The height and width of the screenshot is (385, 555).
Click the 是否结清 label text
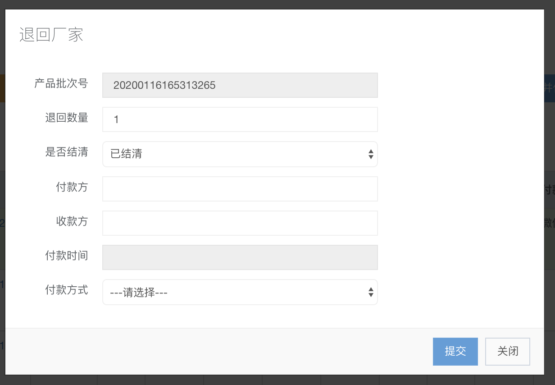click(66, 152)
